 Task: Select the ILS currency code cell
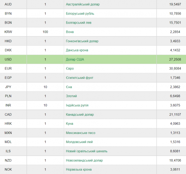pos(13,151)
